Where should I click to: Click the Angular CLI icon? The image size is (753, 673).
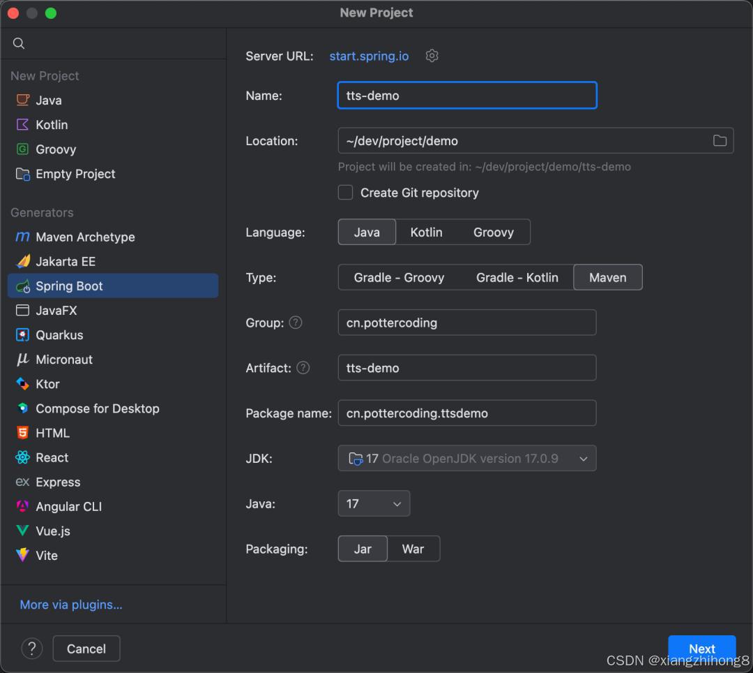[x=22, y=506]
